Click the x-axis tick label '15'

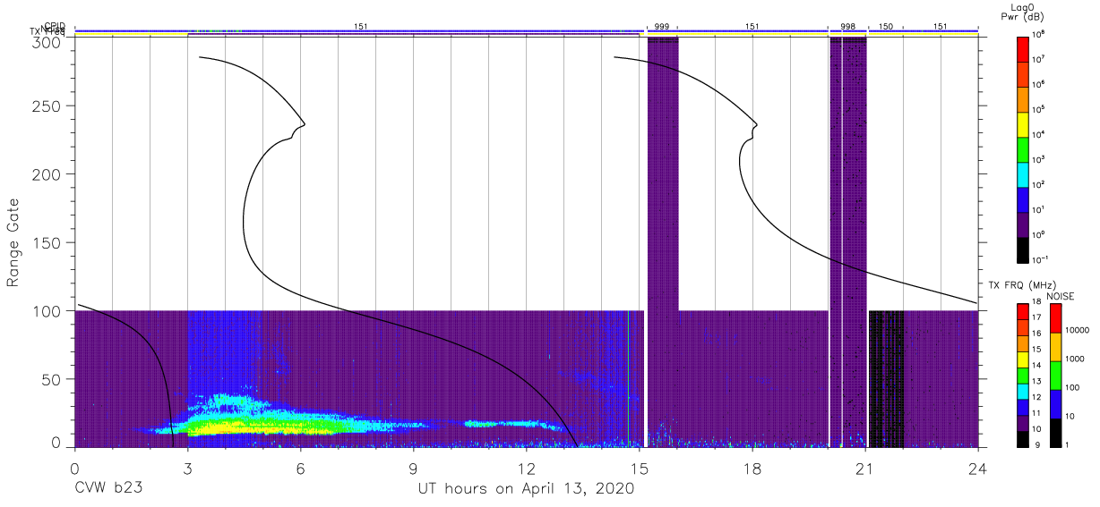pyautogui.click(x=640, y=467)
